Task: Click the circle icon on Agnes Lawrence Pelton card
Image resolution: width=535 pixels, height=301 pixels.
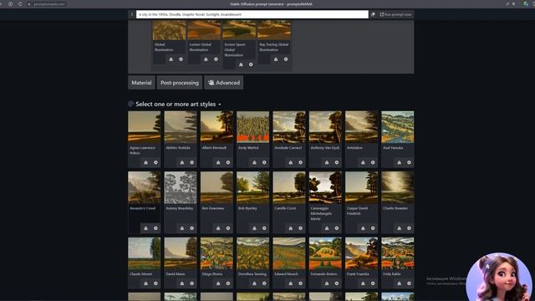Action: [155, 162]
